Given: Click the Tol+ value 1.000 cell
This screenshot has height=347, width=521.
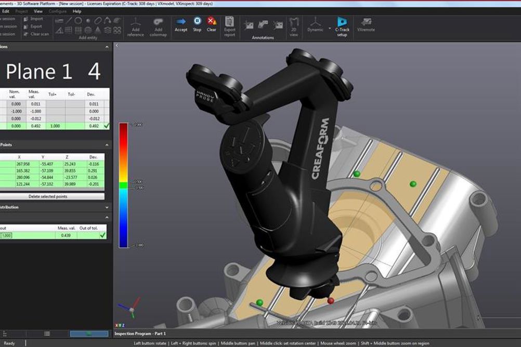Looking at the screenshot, I should click(x=56, y=126).
